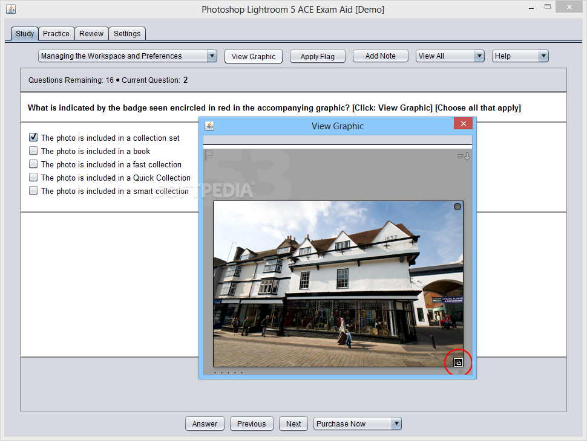Switch to the Settings tab
This screenshot has width=587, height=441.
127,34
